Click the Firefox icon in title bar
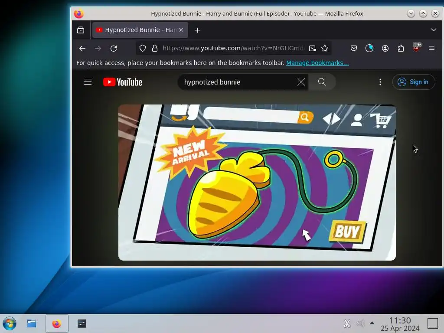This screenshot has width=444, height=333. [79, 13]
